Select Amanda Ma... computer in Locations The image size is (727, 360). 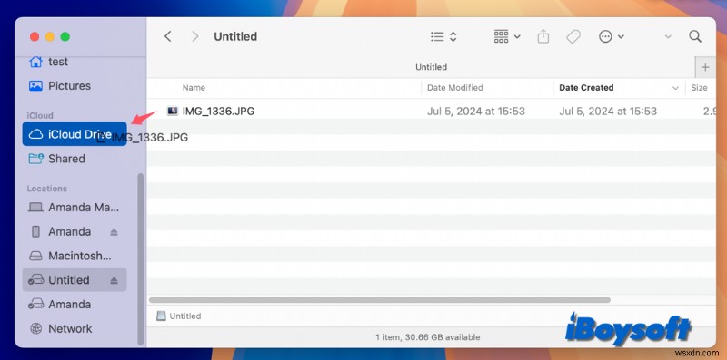point(75,208)
